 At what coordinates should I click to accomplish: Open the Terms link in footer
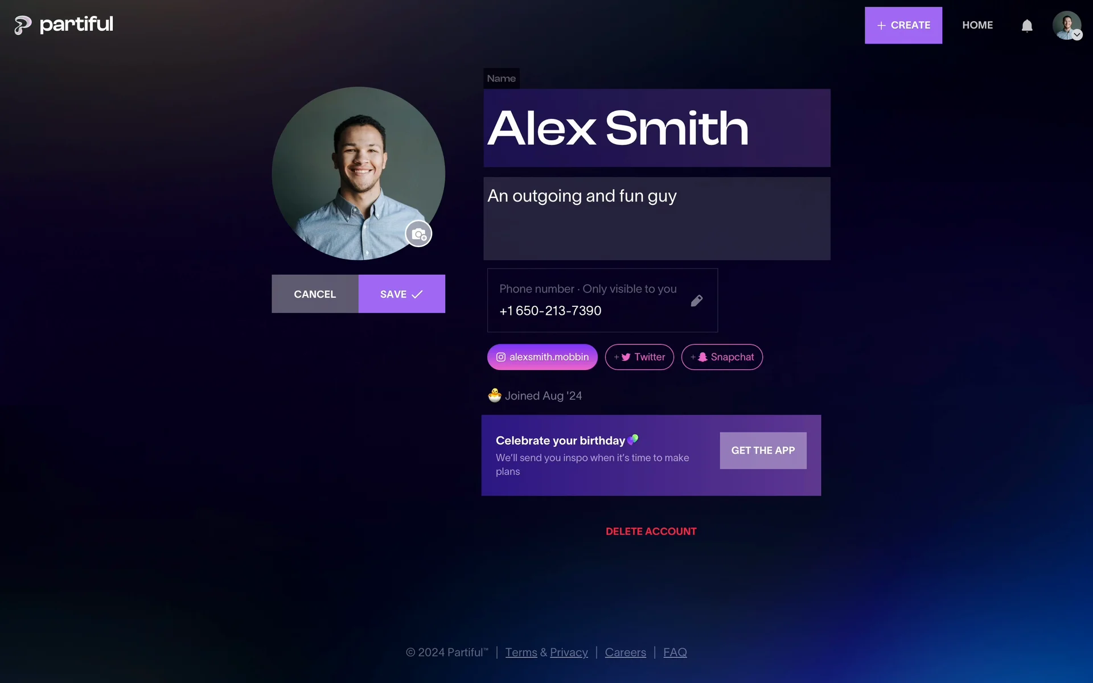pyautogui.click(x=521, y=652)
